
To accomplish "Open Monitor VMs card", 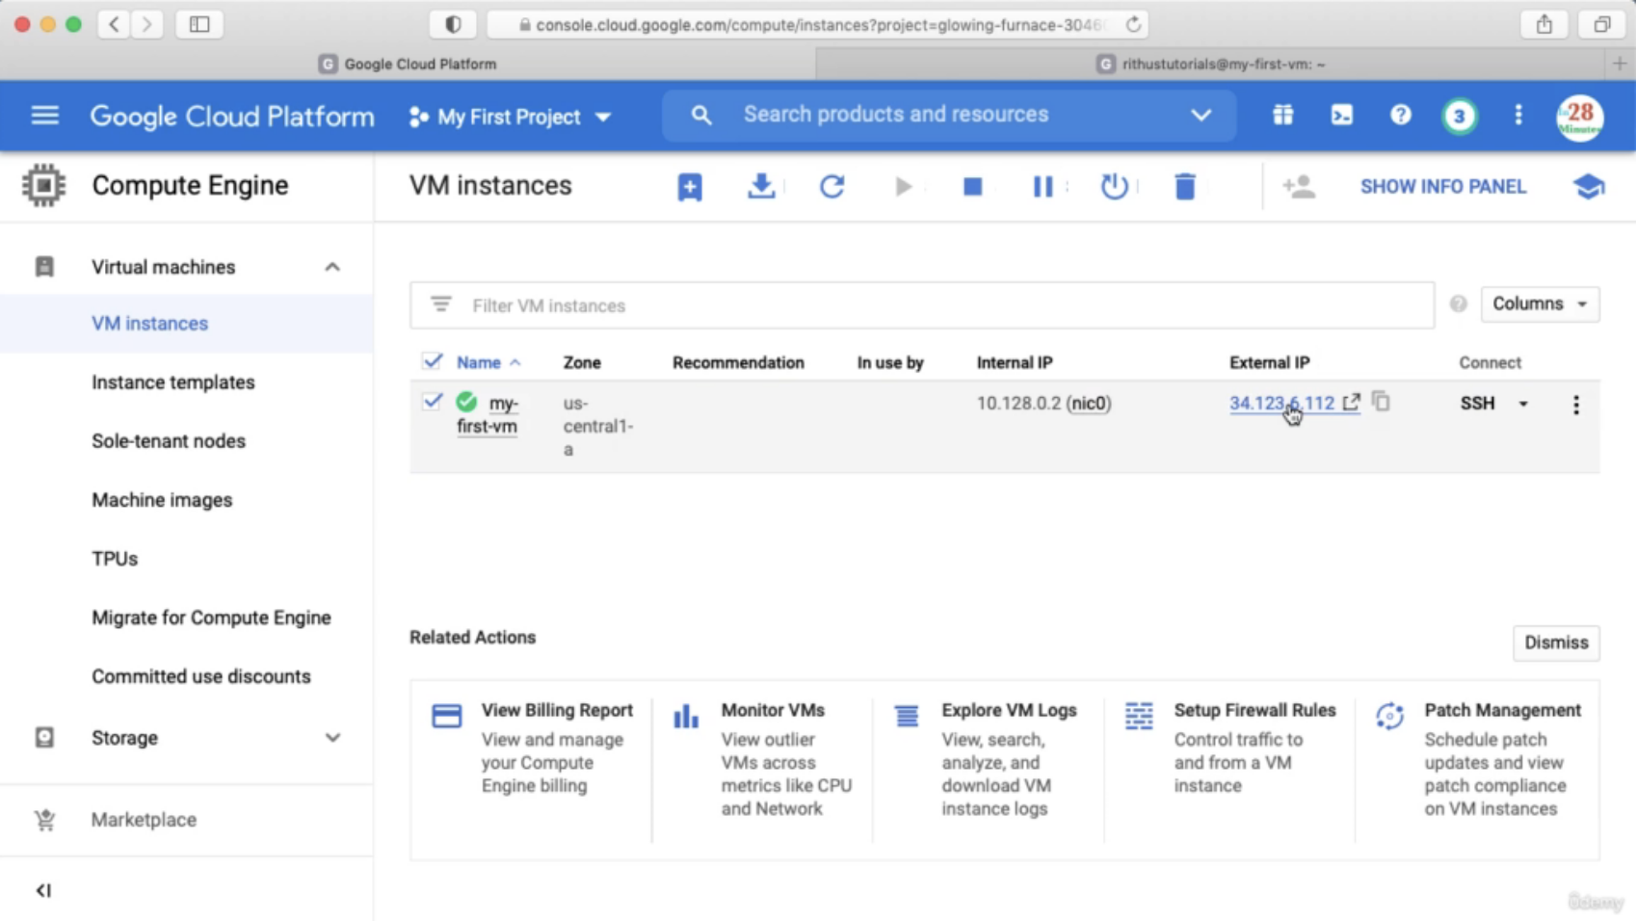I will [x=763, y=759].
